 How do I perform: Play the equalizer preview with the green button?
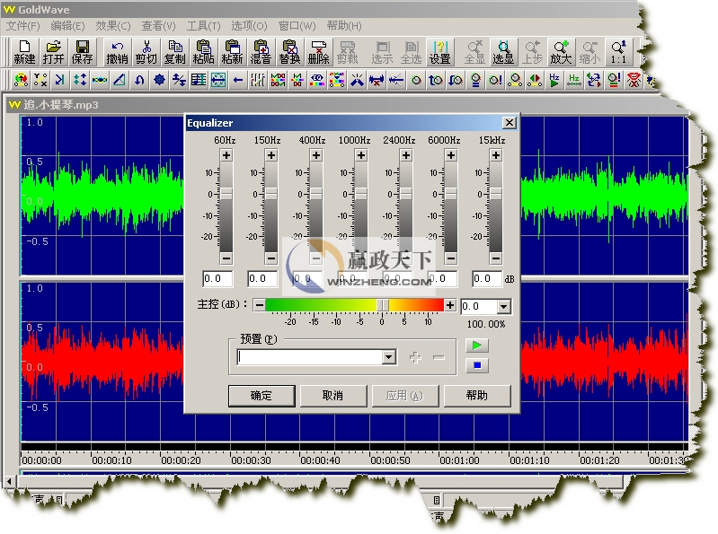[x=479, y=346]
